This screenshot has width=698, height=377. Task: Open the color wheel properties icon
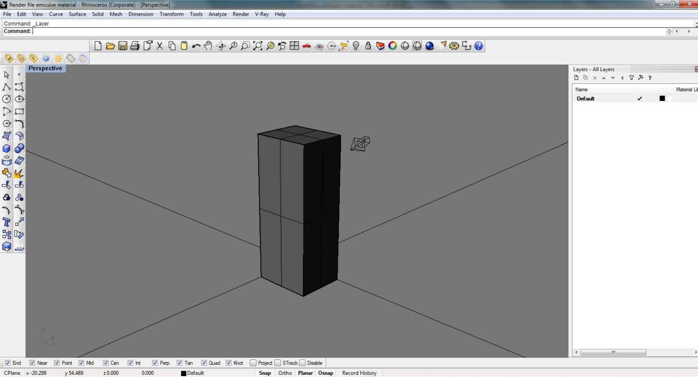coord(393,46)
